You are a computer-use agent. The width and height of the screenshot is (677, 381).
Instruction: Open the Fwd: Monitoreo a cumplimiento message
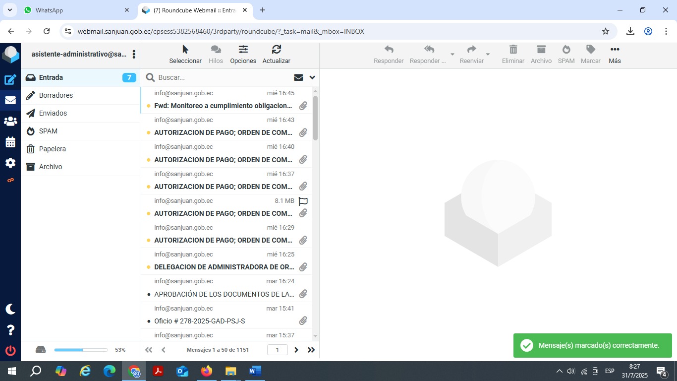pos(223,106)
